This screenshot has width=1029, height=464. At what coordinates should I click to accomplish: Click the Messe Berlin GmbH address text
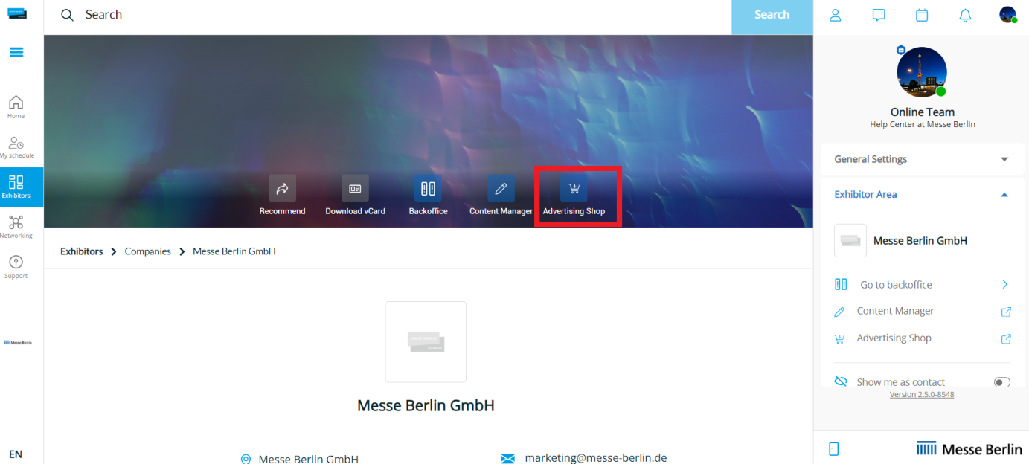tap(308, 459)
